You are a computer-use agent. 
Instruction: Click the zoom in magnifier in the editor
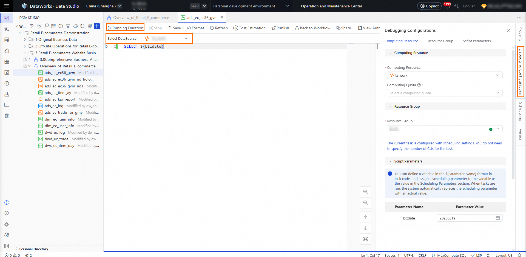coord(365,192)
